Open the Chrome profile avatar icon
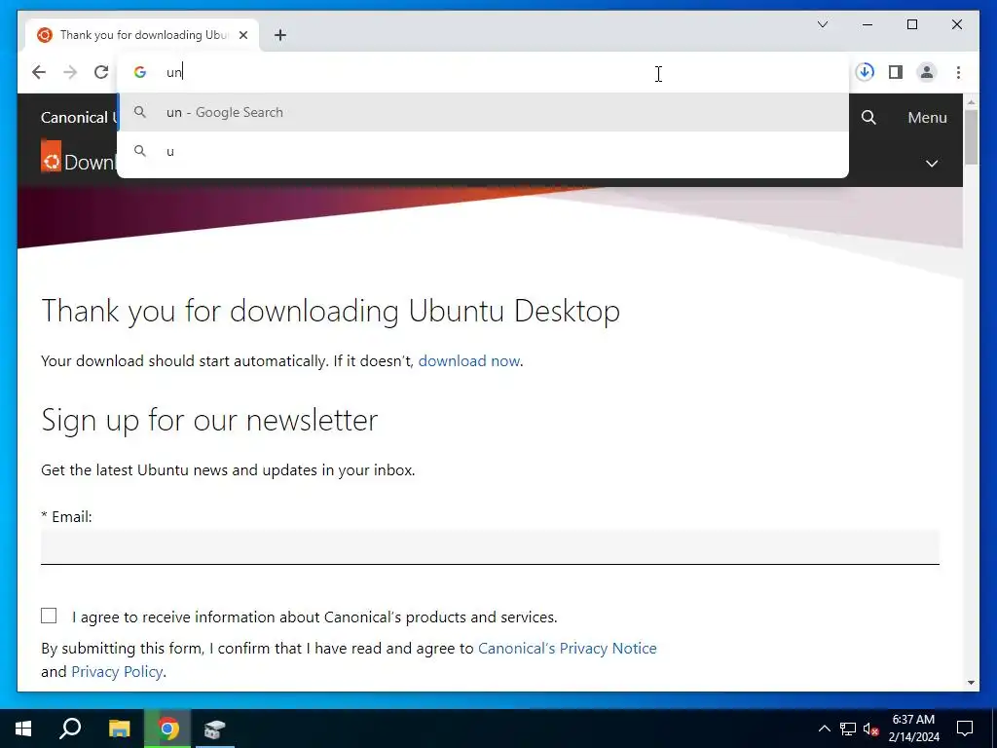 tap(927, 72)
